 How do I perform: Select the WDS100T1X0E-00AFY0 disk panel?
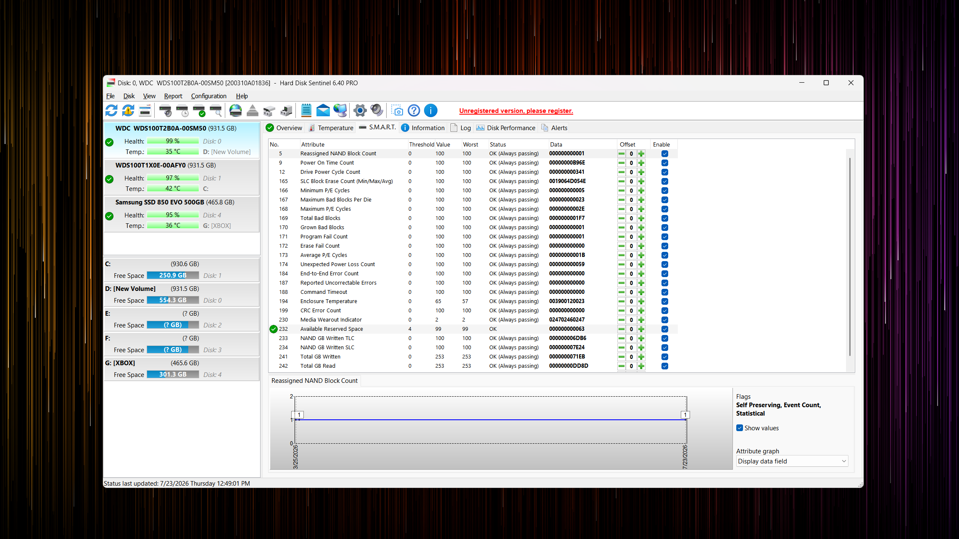[182, 177]
